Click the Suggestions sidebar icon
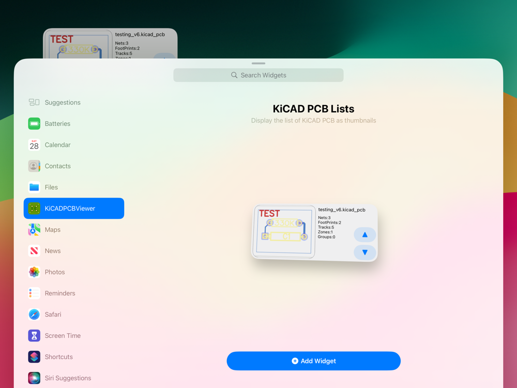 [34, 102]
